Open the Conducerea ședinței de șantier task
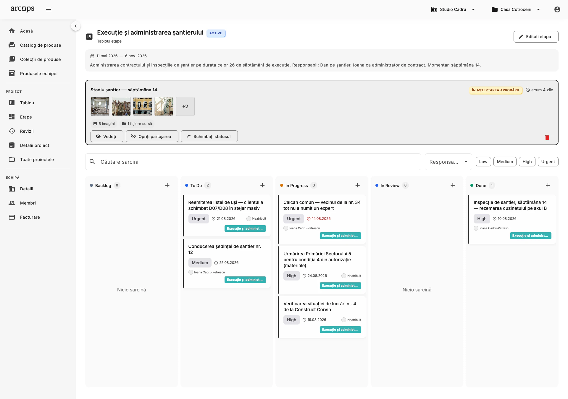The image size is (568, 399). pyautogui.click(x=227, y=263)
